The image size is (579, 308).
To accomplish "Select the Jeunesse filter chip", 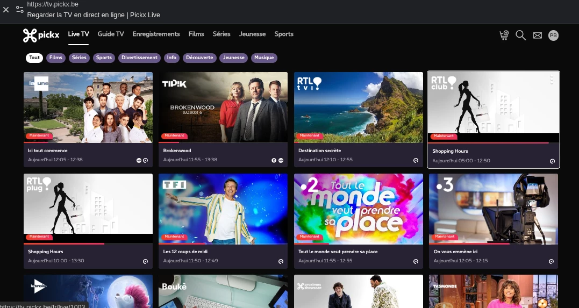I will [x=234, y=58].
